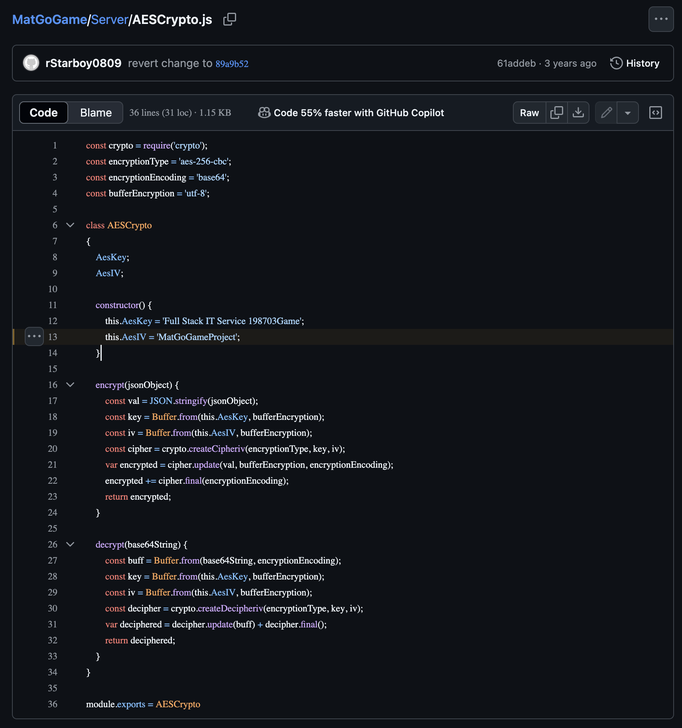Click the rStarboy0809 avatar image
This screenshot has width=682, height=728.
point(31,63)
